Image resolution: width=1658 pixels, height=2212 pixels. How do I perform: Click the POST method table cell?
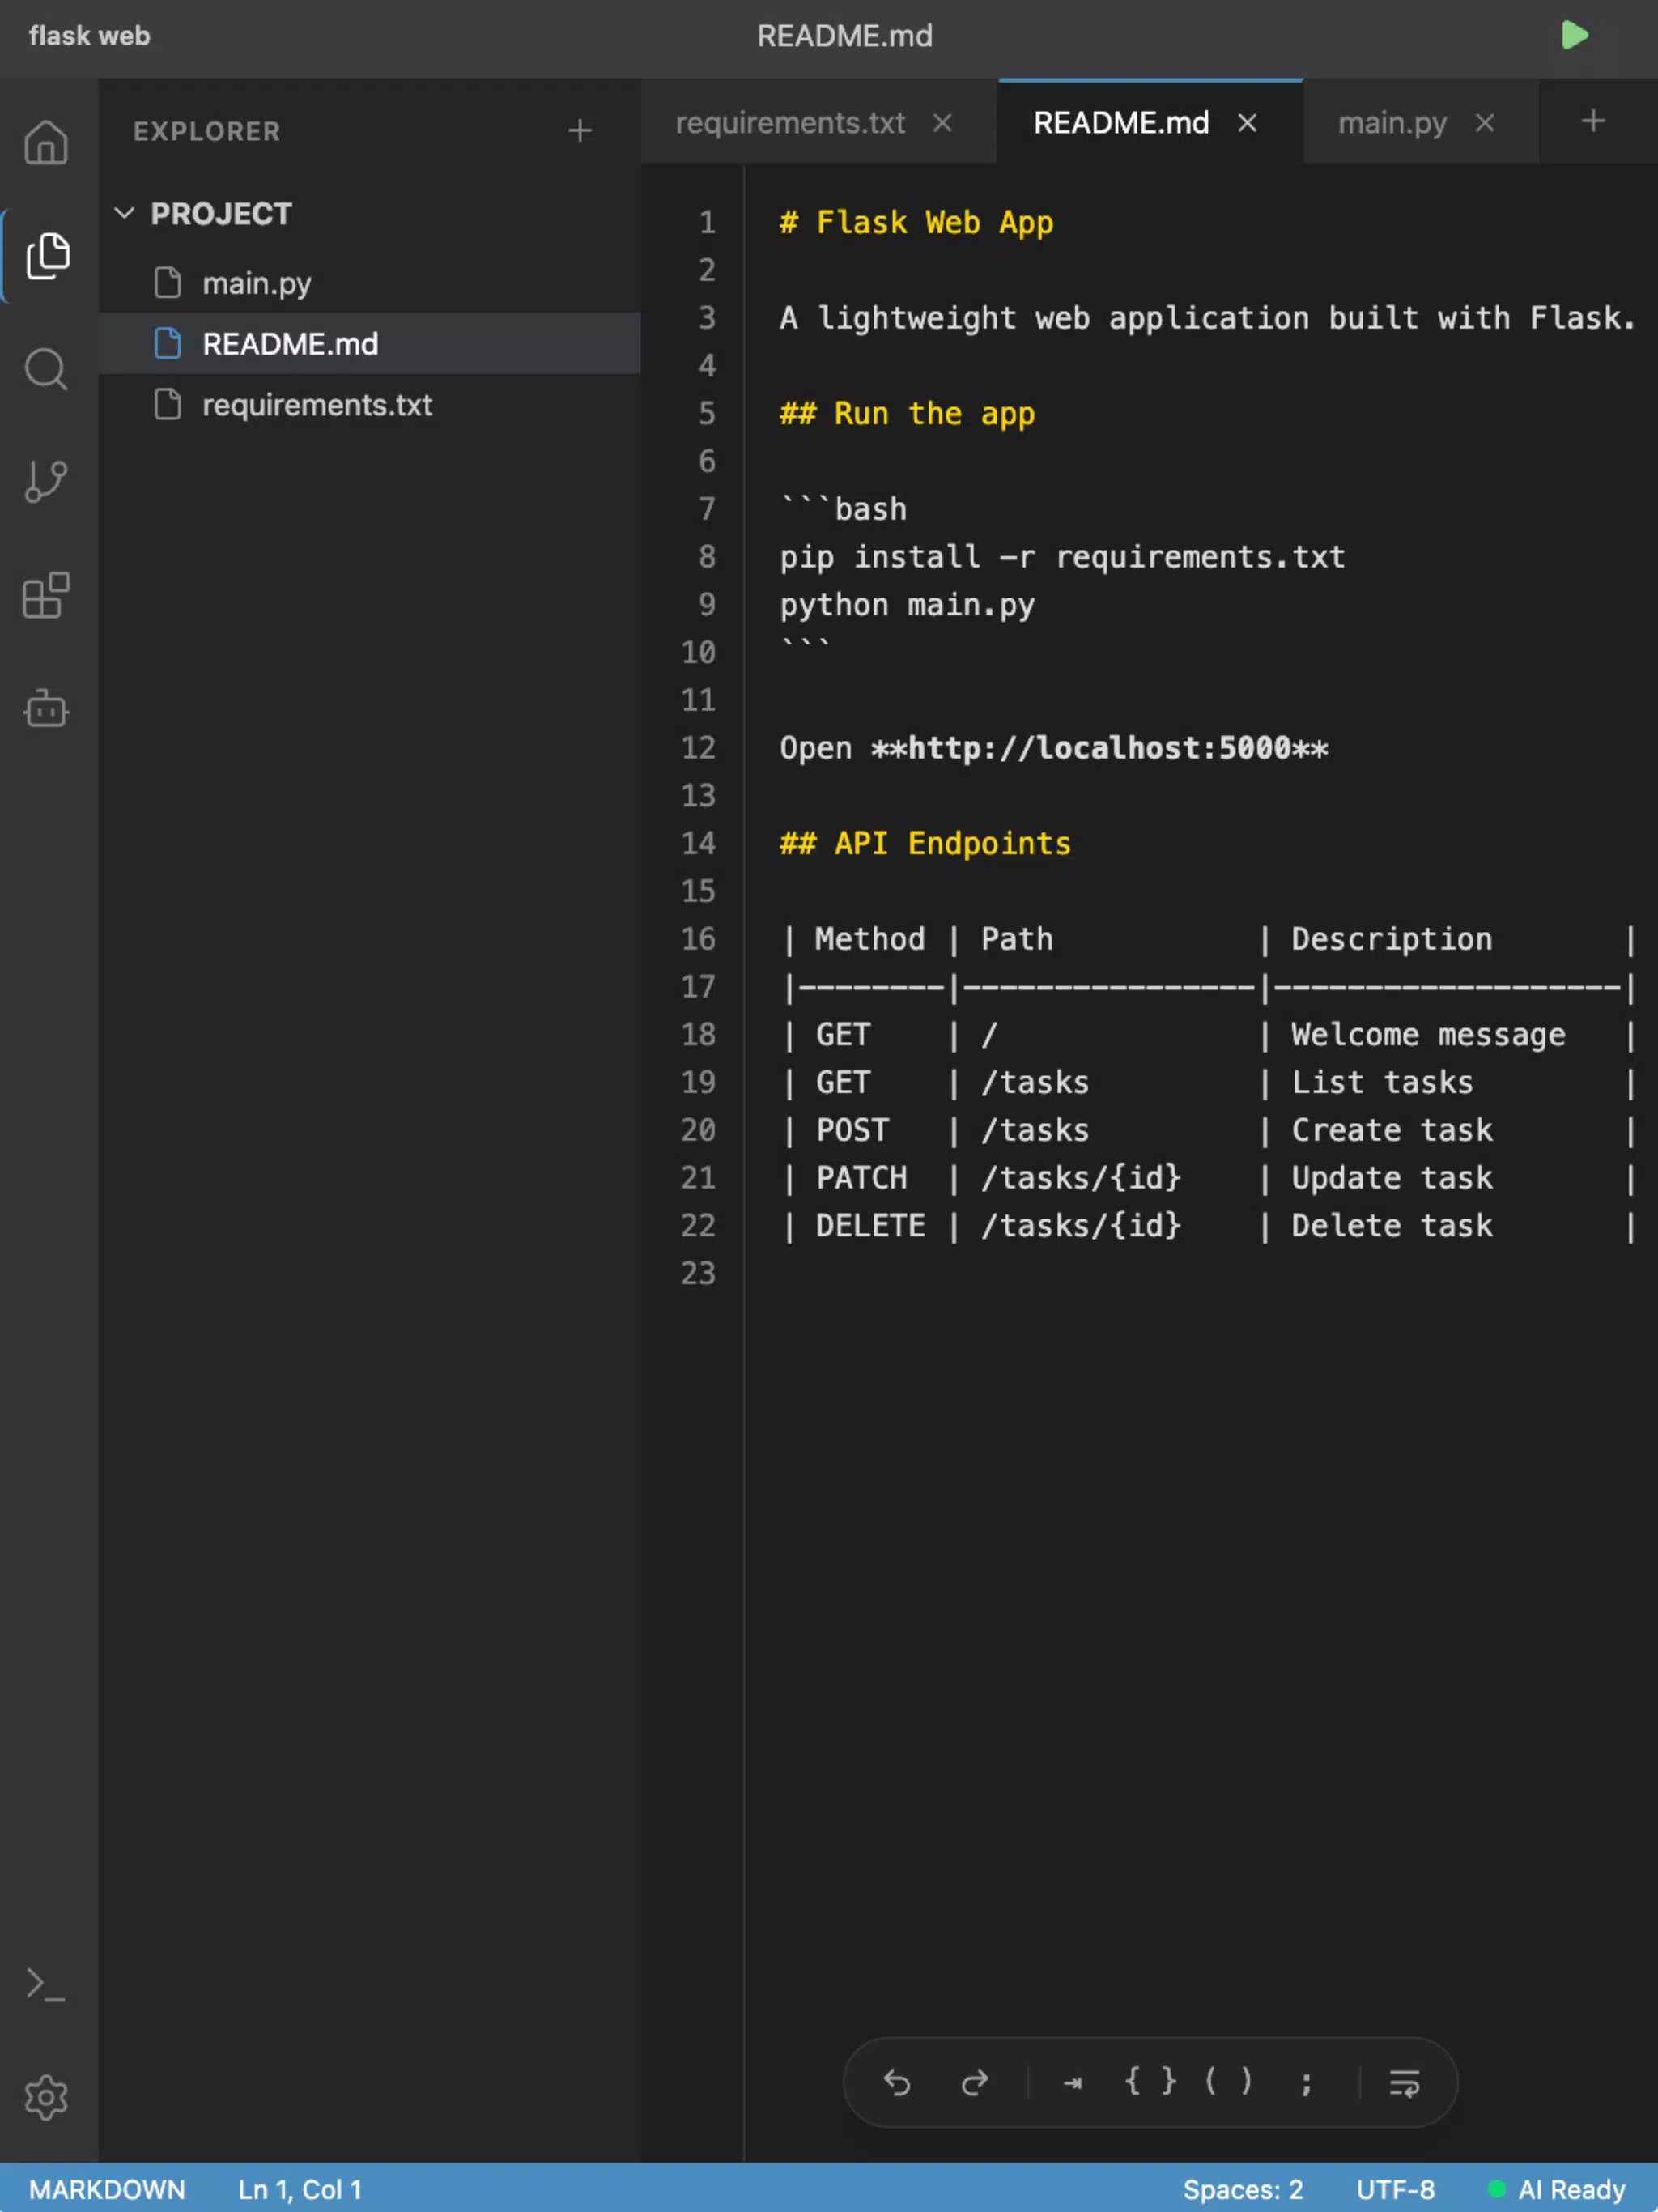pyautogui.click(x=852, y=1130)
